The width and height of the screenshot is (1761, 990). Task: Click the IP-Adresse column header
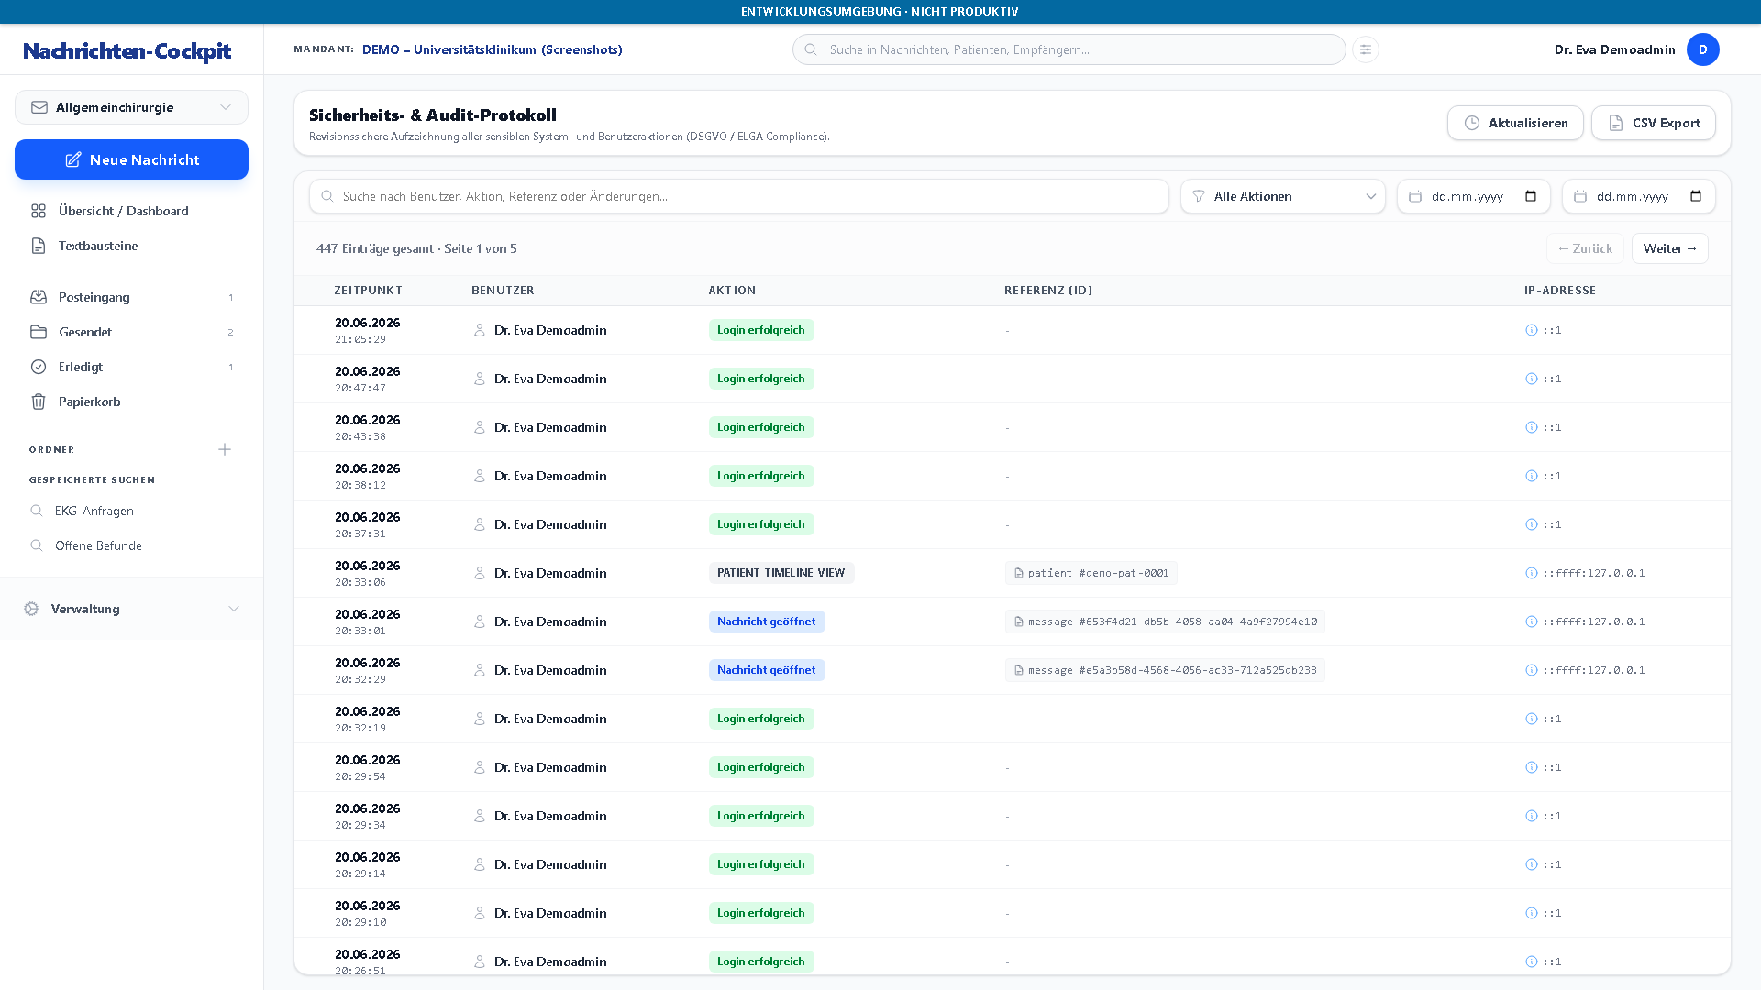[x=1559, y=291]
